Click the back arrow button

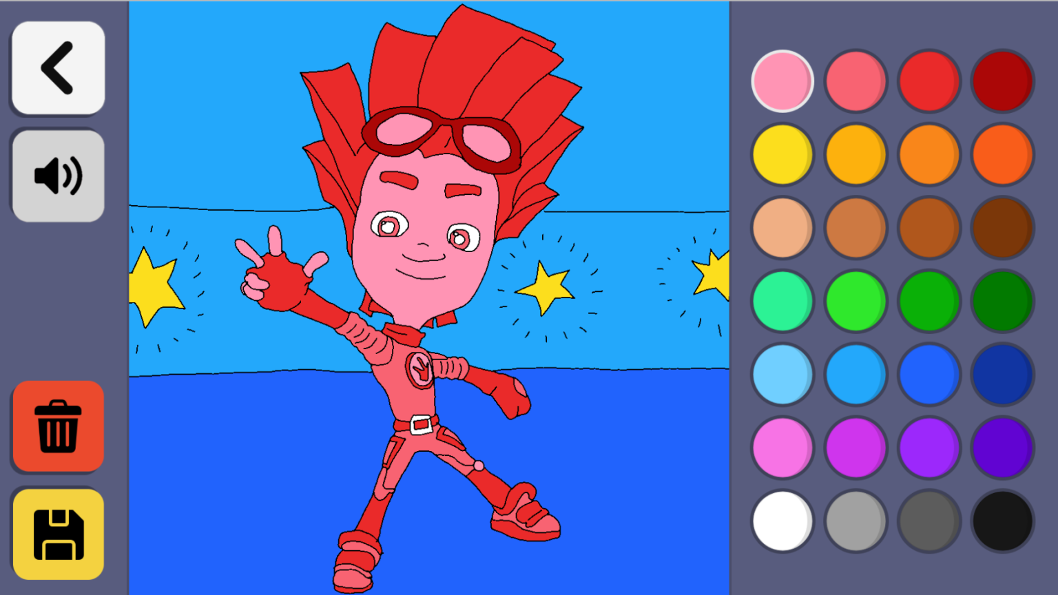pos(58,67)
